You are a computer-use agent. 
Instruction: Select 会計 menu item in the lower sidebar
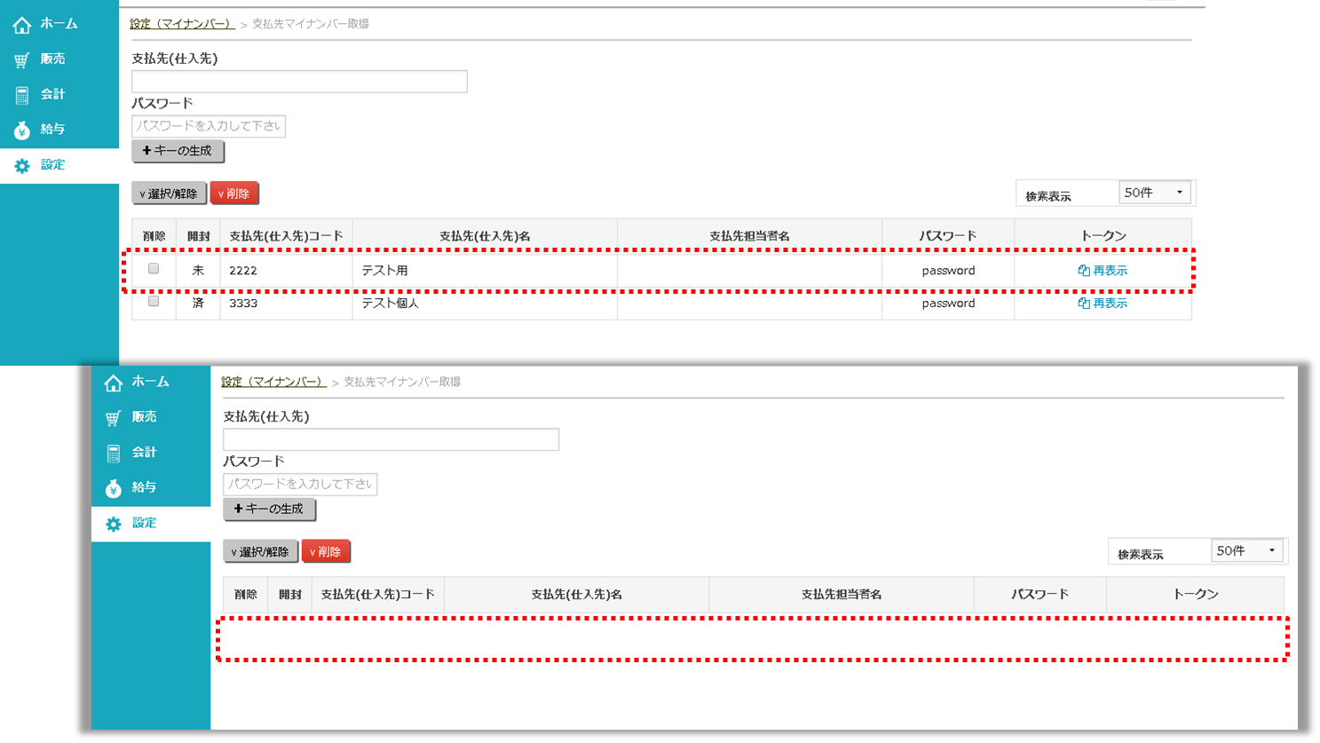(x=144, y=453)
